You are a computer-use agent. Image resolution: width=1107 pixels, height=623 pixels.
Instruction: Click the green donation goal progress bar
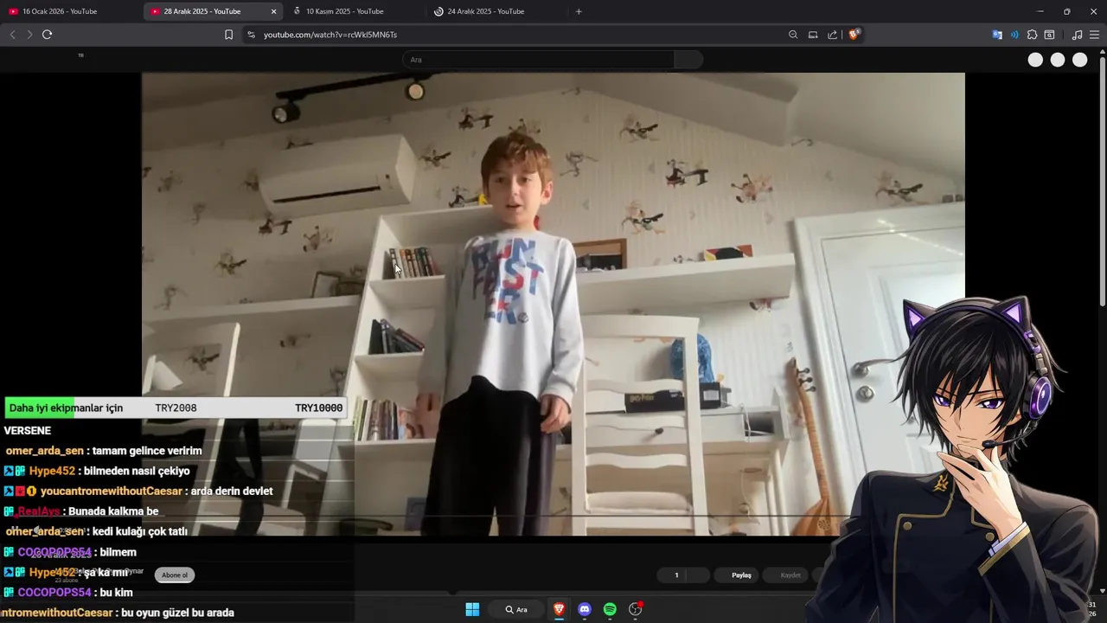click(x=40, y=408)
